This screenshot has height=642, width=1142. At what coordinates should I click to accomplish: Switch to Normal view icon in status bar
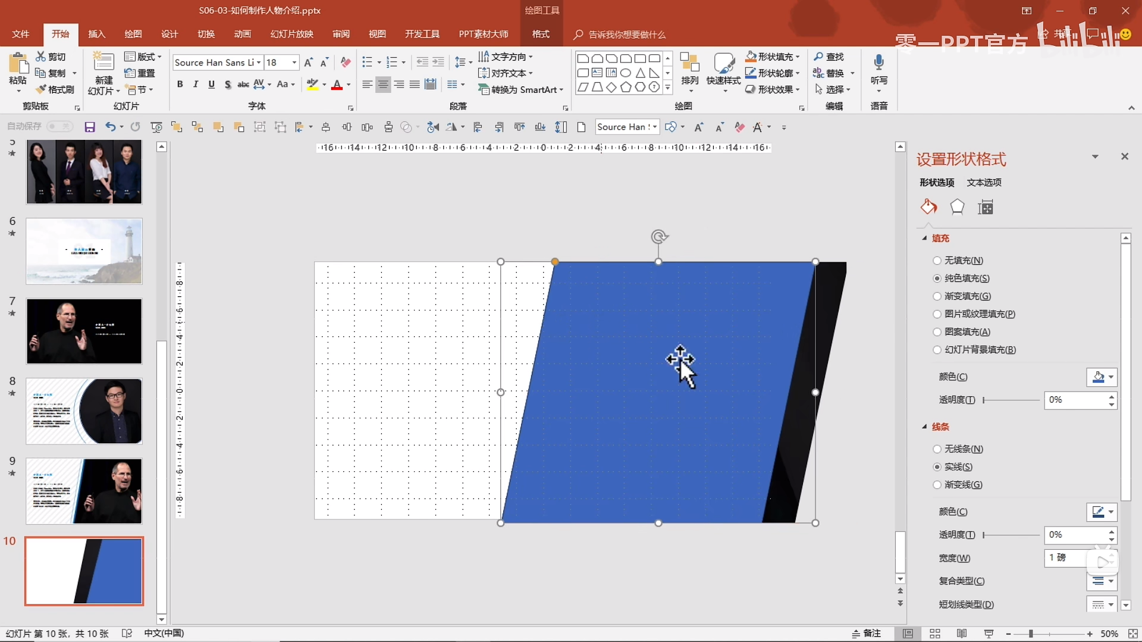[908, 634]
